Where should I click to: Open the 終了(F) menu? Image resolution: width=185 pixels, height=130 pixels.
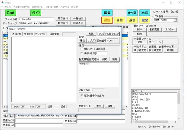[74, 7]
